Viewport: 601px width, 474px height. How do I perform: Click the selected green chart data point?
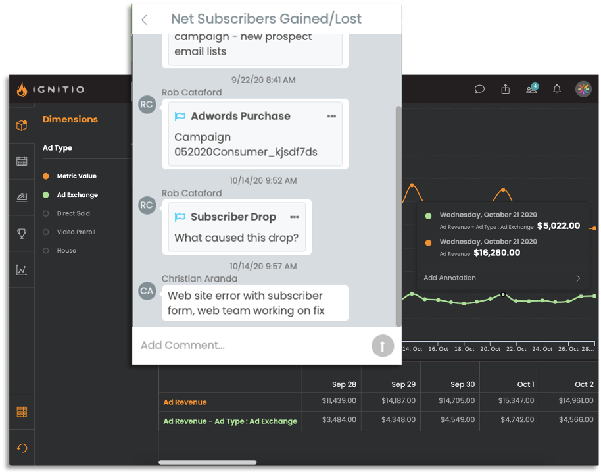503,294
